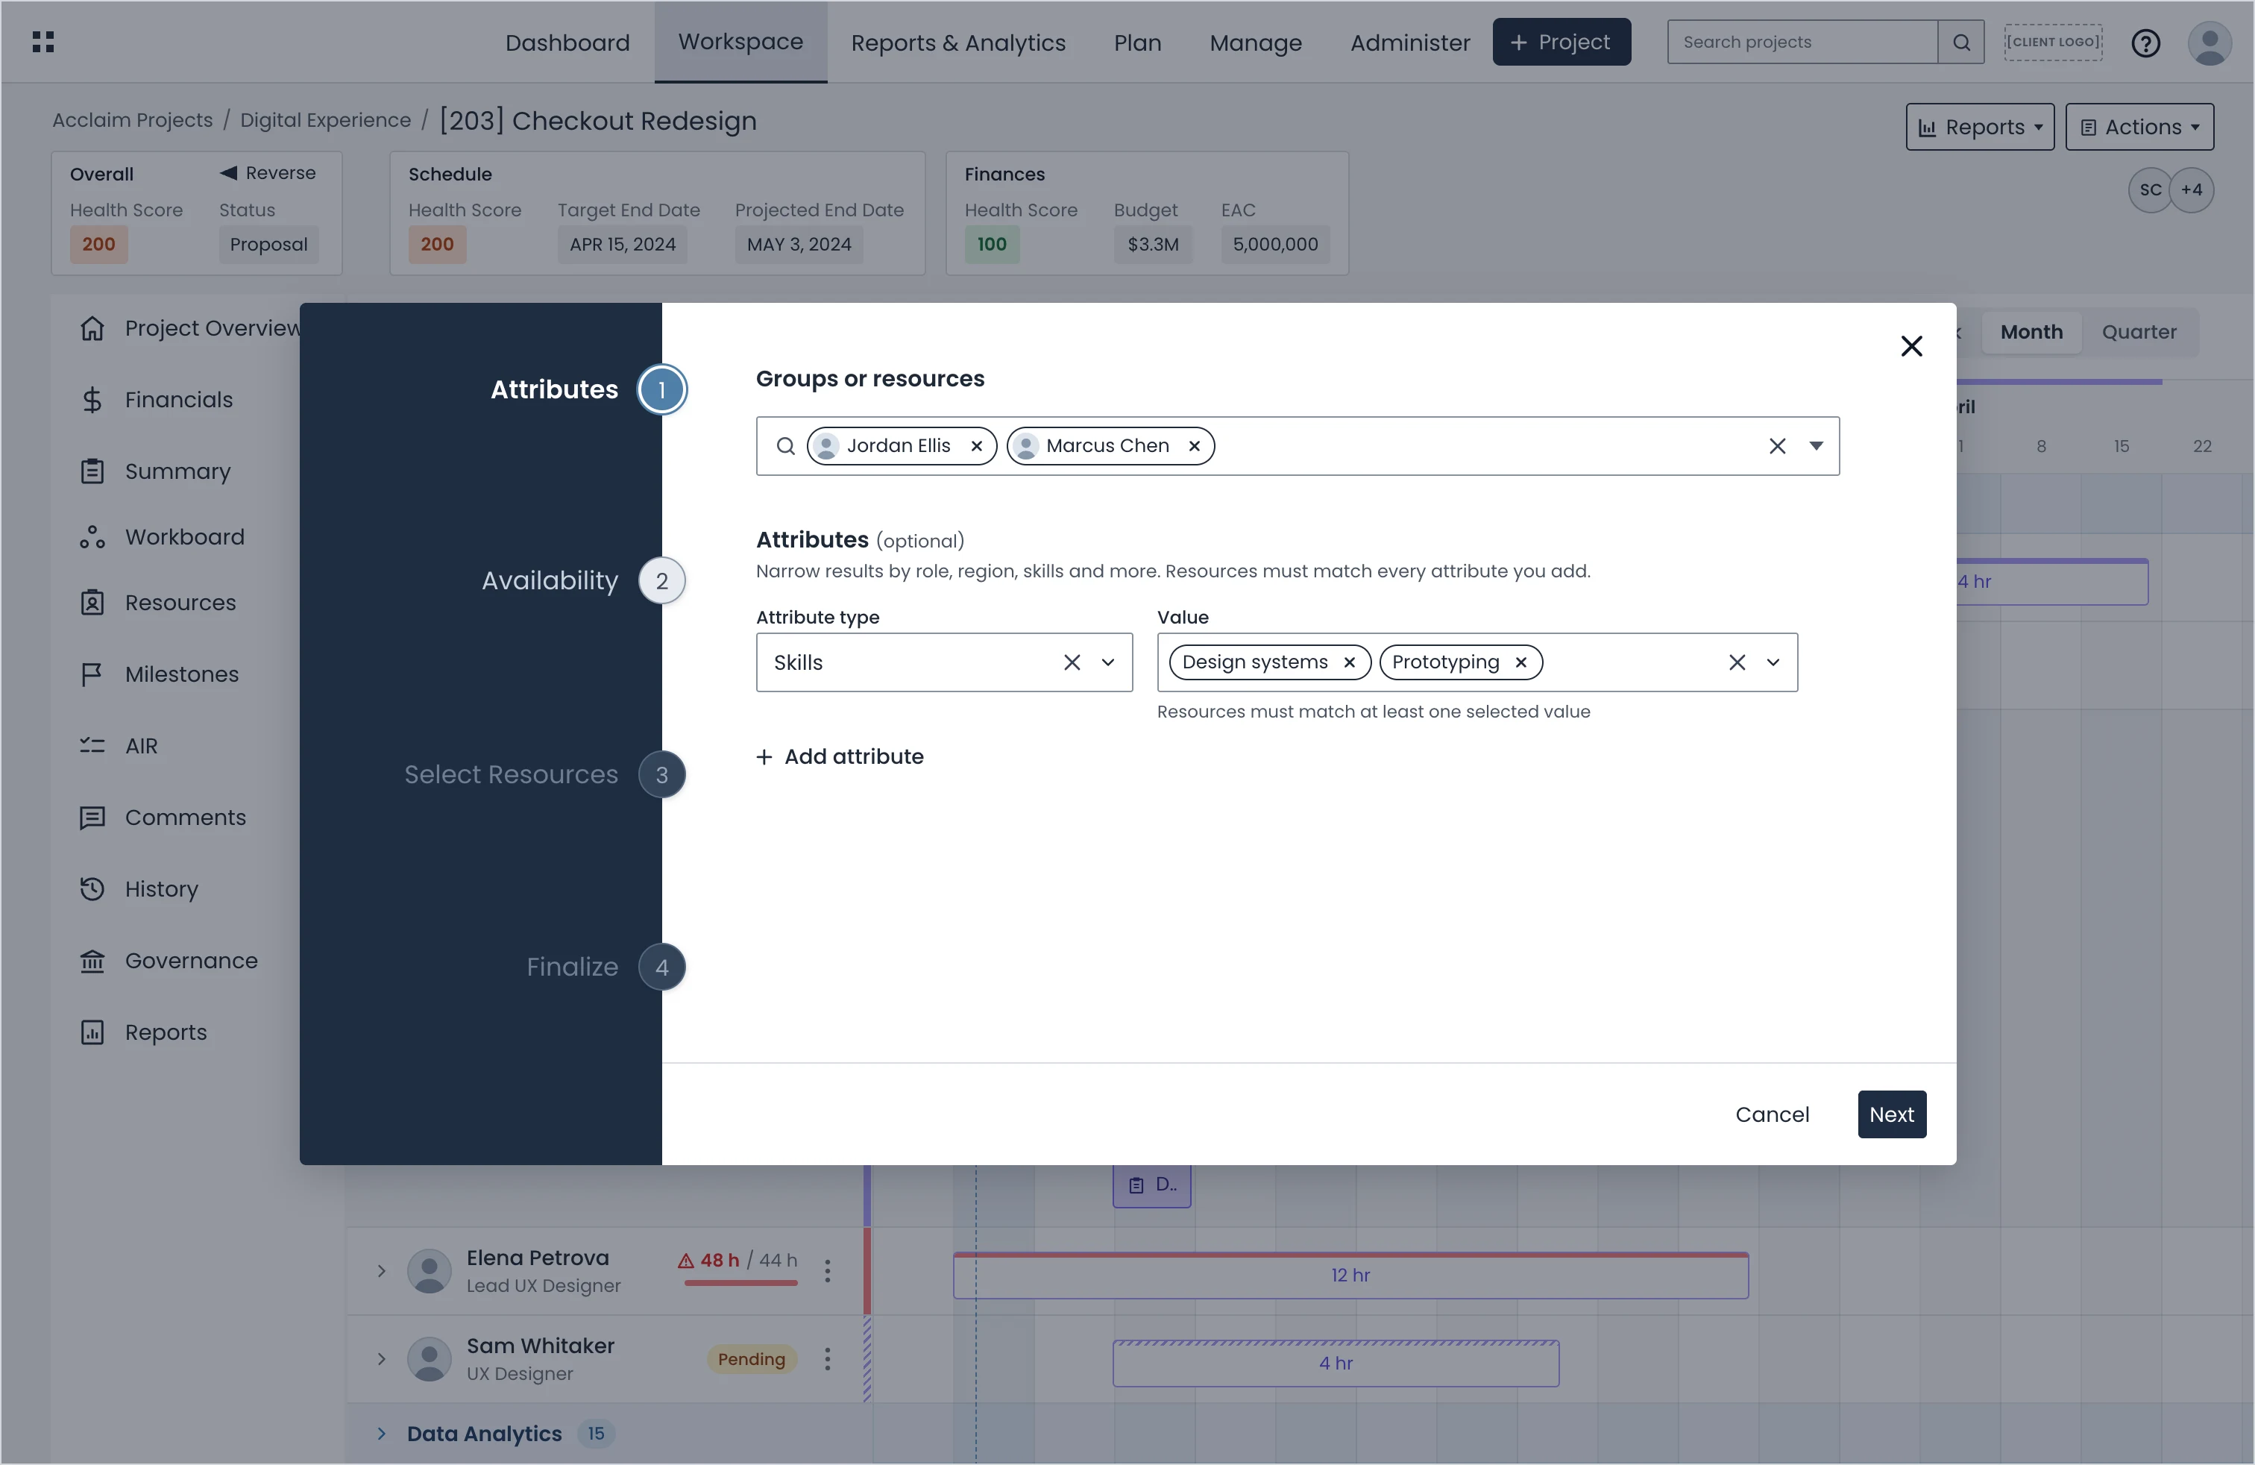Open the user profile avatar menu
Viewport: 2255px width, 1465px height.
pyautogui.click(x=2210, y=43)
